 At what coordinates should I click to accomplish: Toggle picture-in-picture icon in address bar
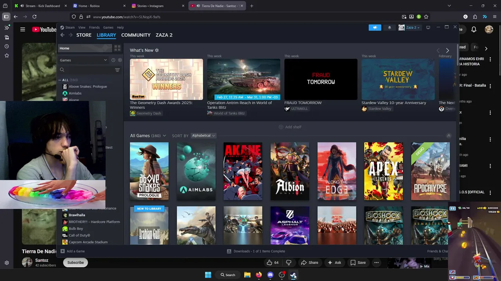pos(404,17)
